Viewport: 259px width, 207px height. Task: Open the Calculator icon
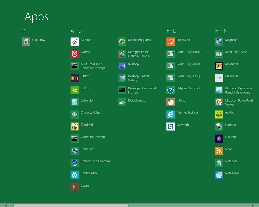[x=75, y=102]
